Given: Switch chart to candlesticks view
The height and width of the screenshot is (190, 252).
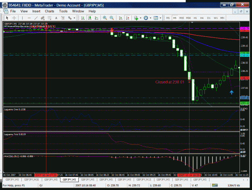Looking at the screenshot, I should [90, 18].
